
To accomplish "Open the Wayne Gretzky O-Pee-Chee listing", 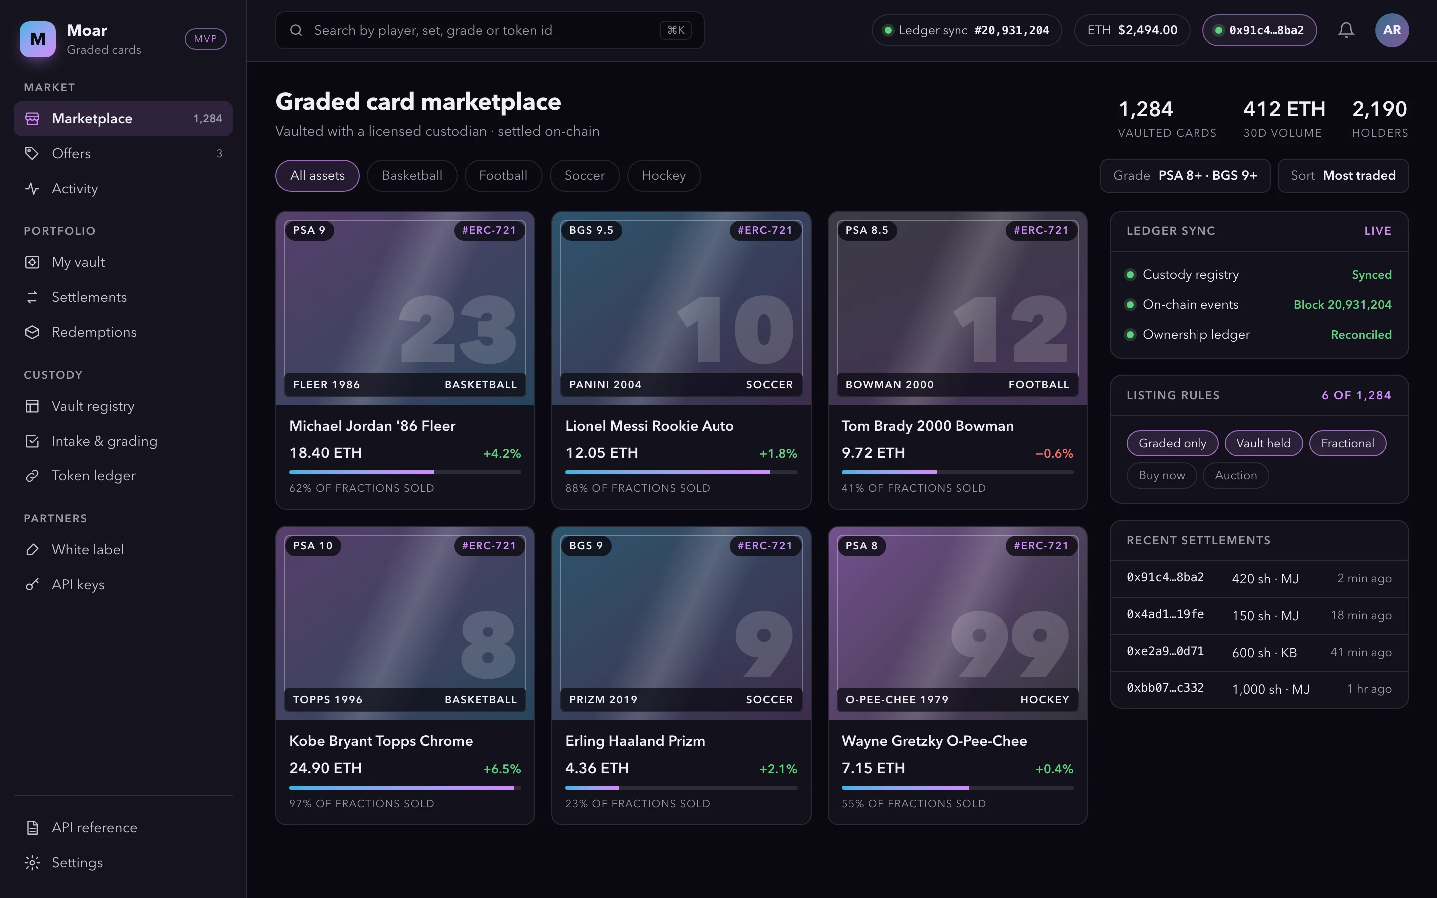I will coord(957,675).
